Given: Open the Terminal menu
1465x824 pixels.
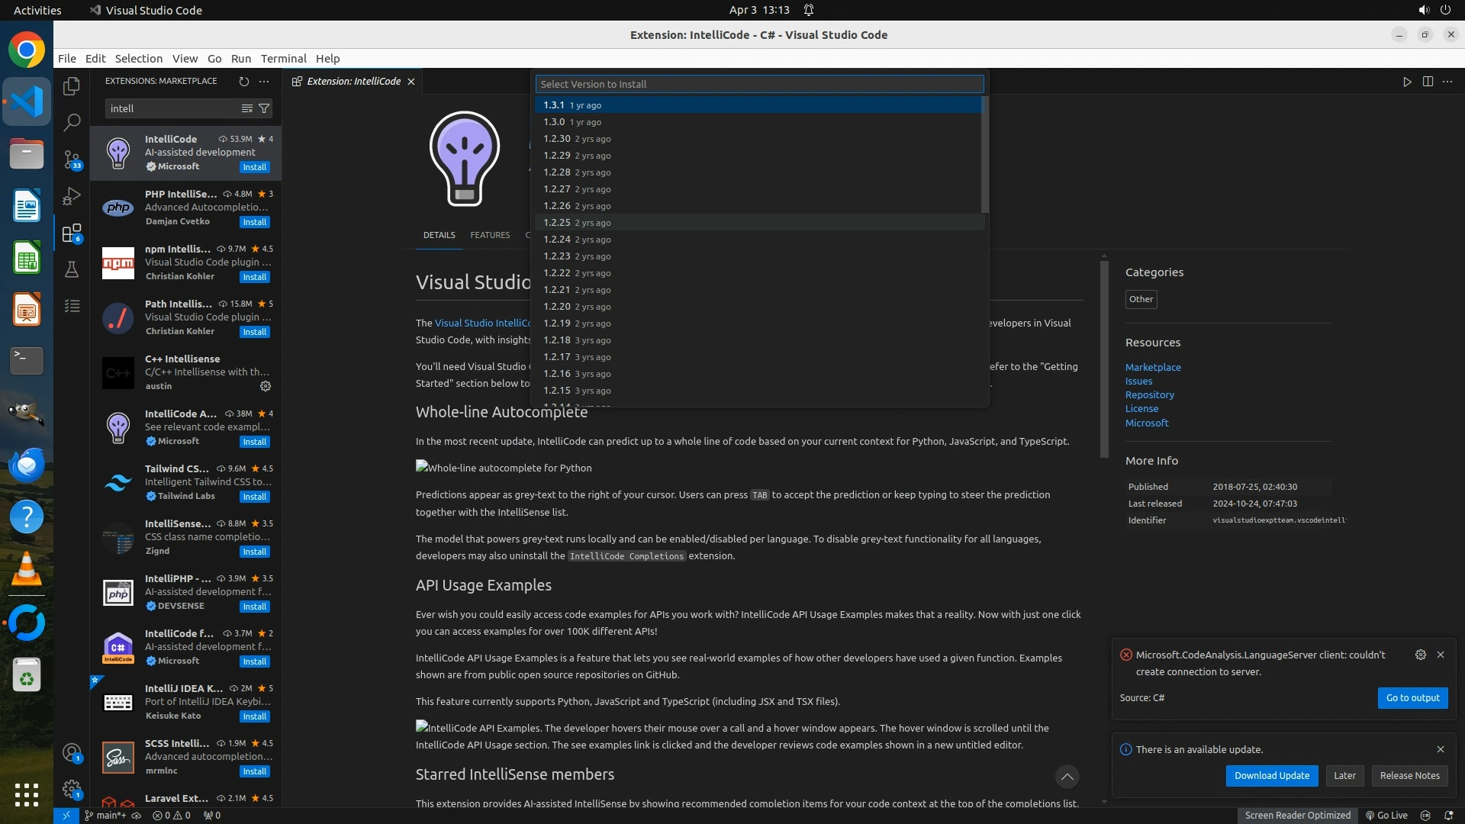Looking at the screenshot, I should click(283, 59).
